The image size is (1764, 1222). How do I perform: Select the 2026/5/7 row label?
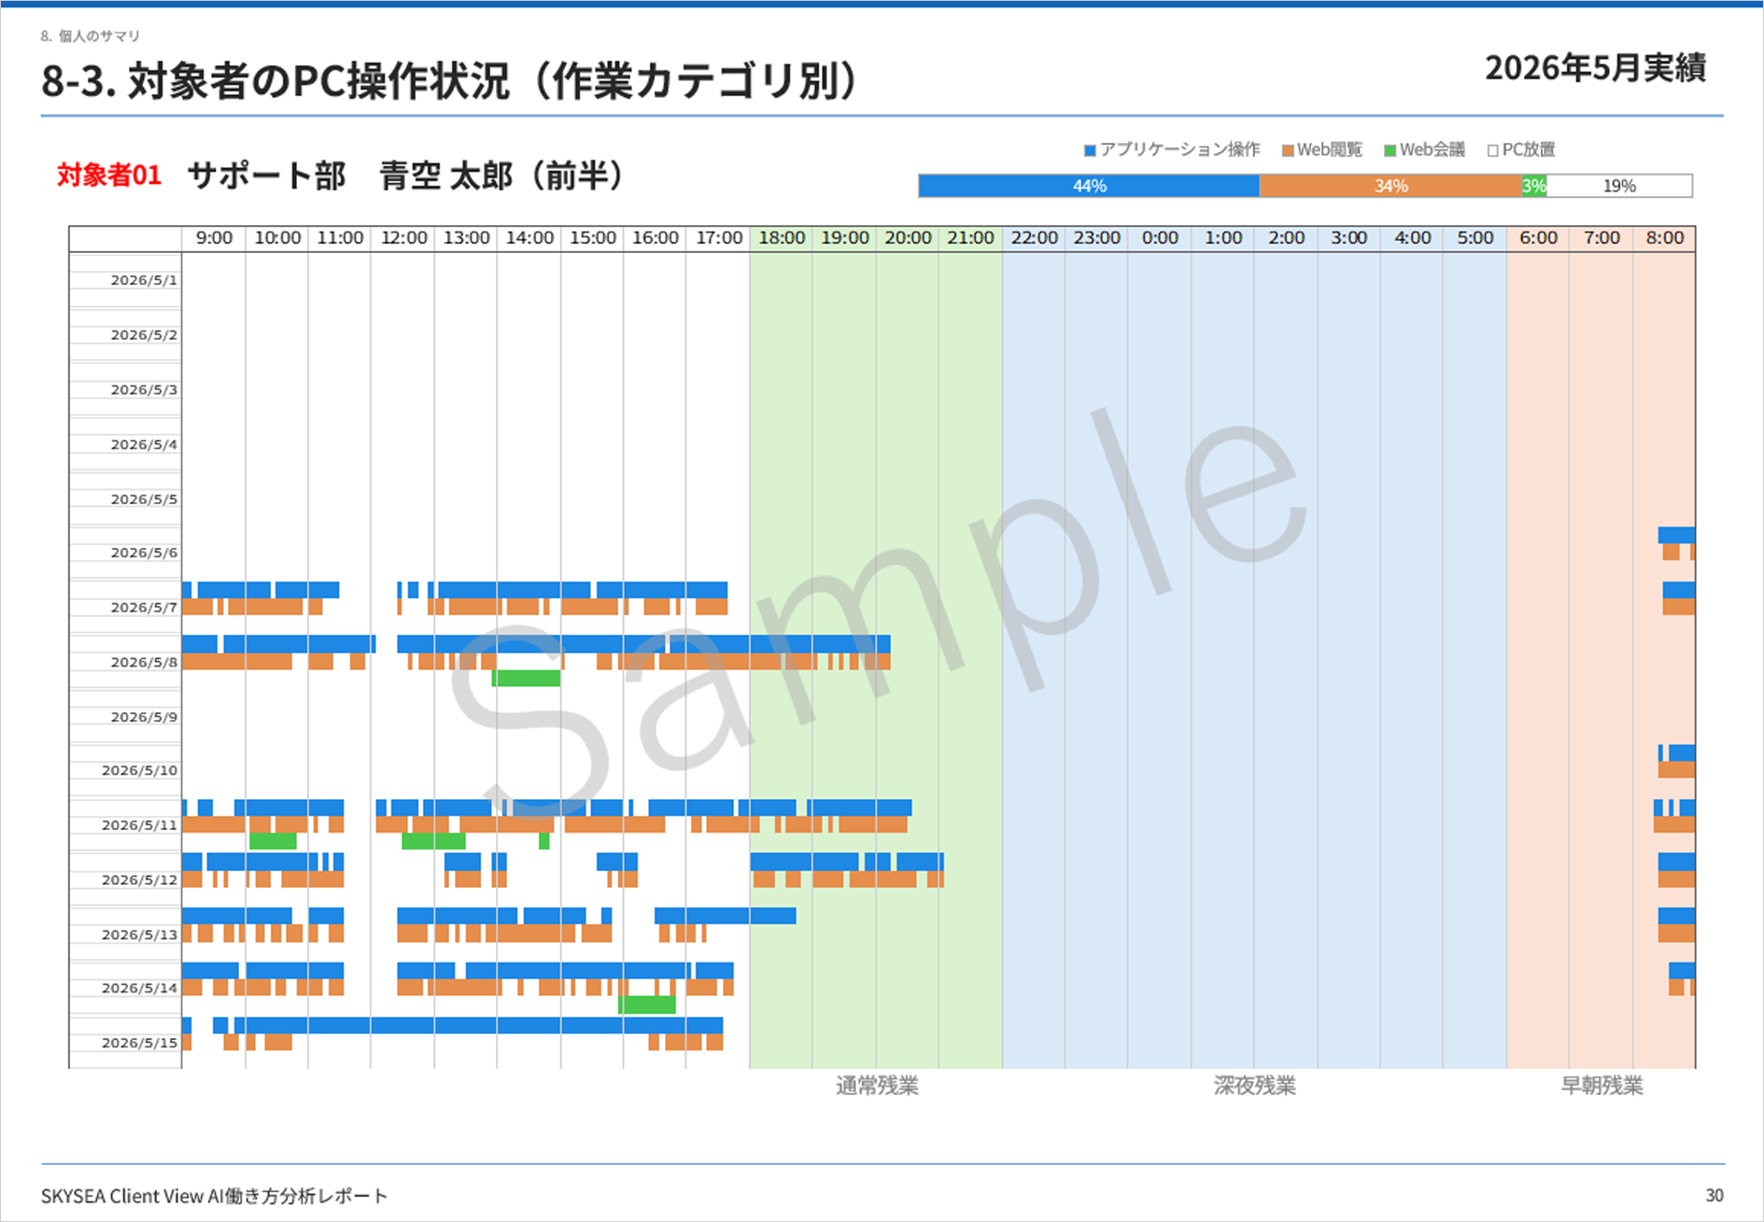tap(144, 608)
